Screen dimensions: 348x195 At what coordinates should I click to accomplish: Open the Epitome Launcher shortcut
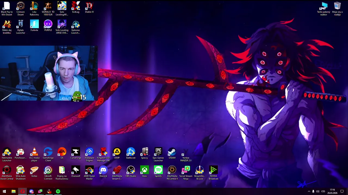coord(76,27)
